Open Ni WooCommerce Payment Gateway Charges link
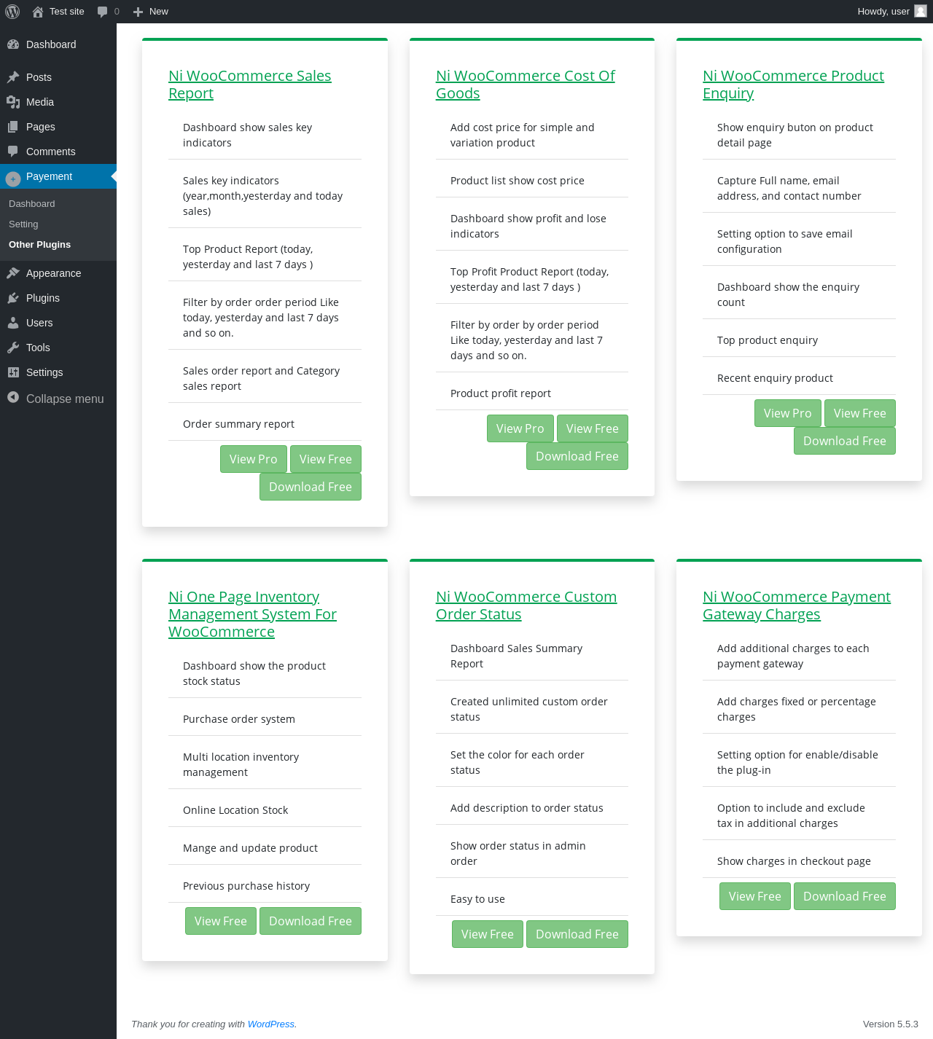Viewport: 933px width, 1039px height. click(797, 605)
